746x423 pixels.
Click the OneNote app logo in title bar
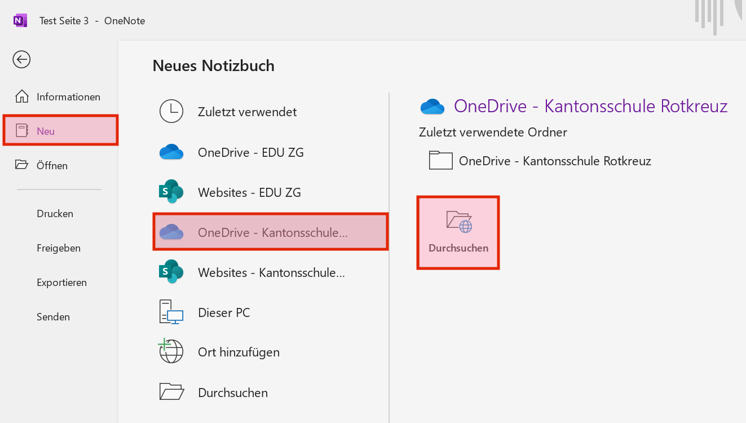point(20,20)
